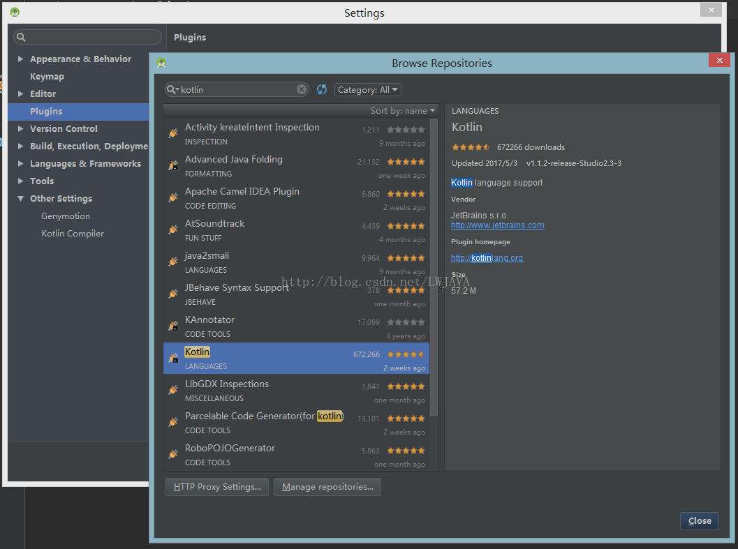Expand Appearance & Behavior in Settings

(21, 59)
